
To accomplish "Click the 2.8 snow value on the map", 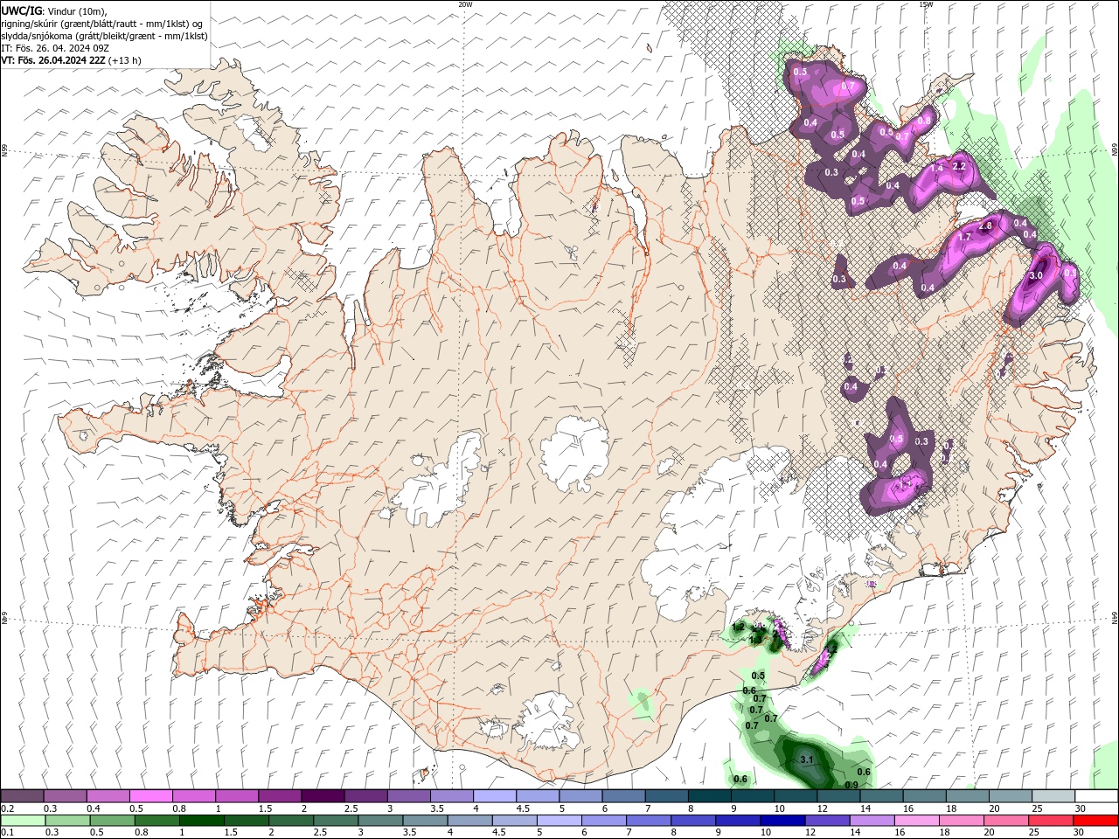I will click(x=985, y=225).
